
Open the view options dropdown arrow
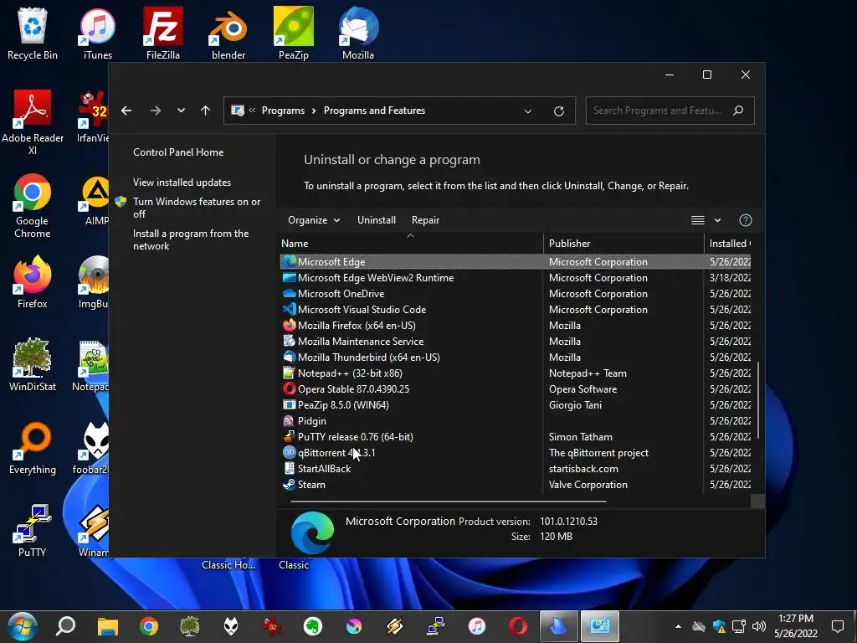[x=717, y=220]
